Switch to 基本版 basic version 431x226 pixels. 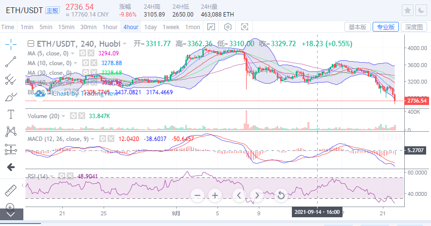[358, 27]
